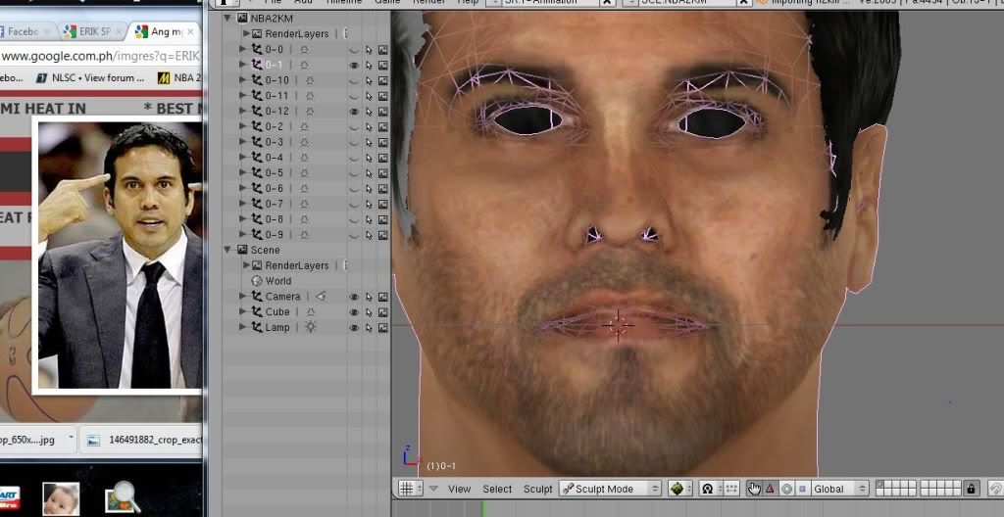Click the camera data icon beside Camera
Viewport: 1004px width, 517px height.
[x=321, y=297]
